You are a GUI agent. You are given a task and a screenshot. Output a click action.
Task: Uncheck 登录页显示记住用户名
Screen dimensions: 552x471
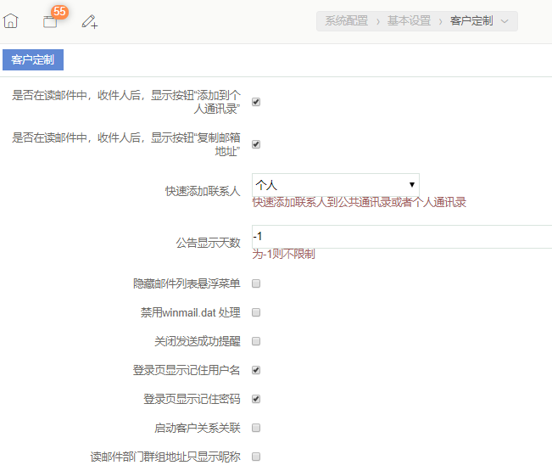click(256, 370)
